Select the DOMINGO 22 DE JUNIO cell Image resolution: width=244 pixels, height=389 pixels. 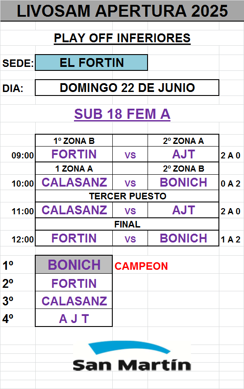pyautogui.click(x=127, y=88)
